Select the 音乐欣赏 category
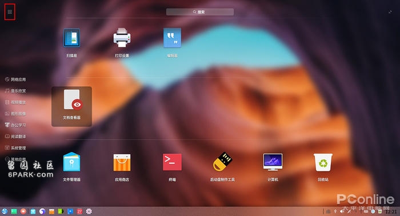400x216 pixels. click(15, 91)
